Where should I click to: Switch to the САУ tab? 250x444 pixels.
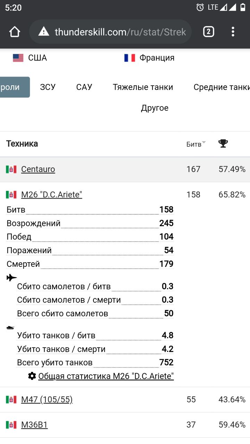(x=84, y=87)
